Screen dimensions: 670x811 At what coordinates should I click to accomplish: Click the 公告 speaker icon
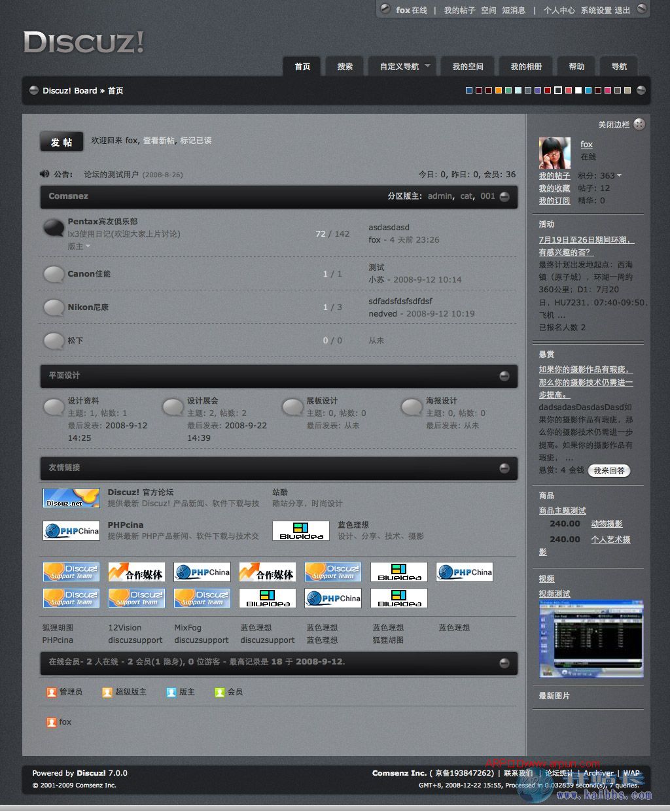click(x=44, y=174)
